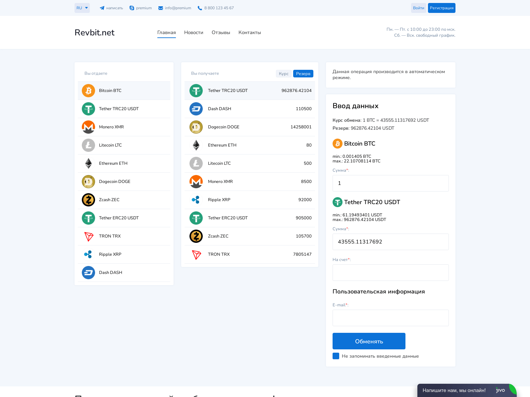This screenshot has height=397, width=530.
Task: Choose Tether ERC20 USDT in receive list
Action: coord(250,218)
